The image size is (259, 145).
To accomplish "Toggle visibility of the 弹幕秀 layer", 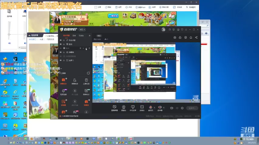I will click(61, 52).
